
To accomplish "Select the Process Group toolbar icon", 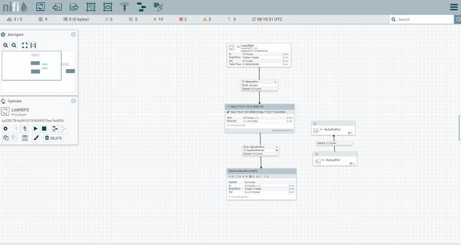I will (91, 7).
